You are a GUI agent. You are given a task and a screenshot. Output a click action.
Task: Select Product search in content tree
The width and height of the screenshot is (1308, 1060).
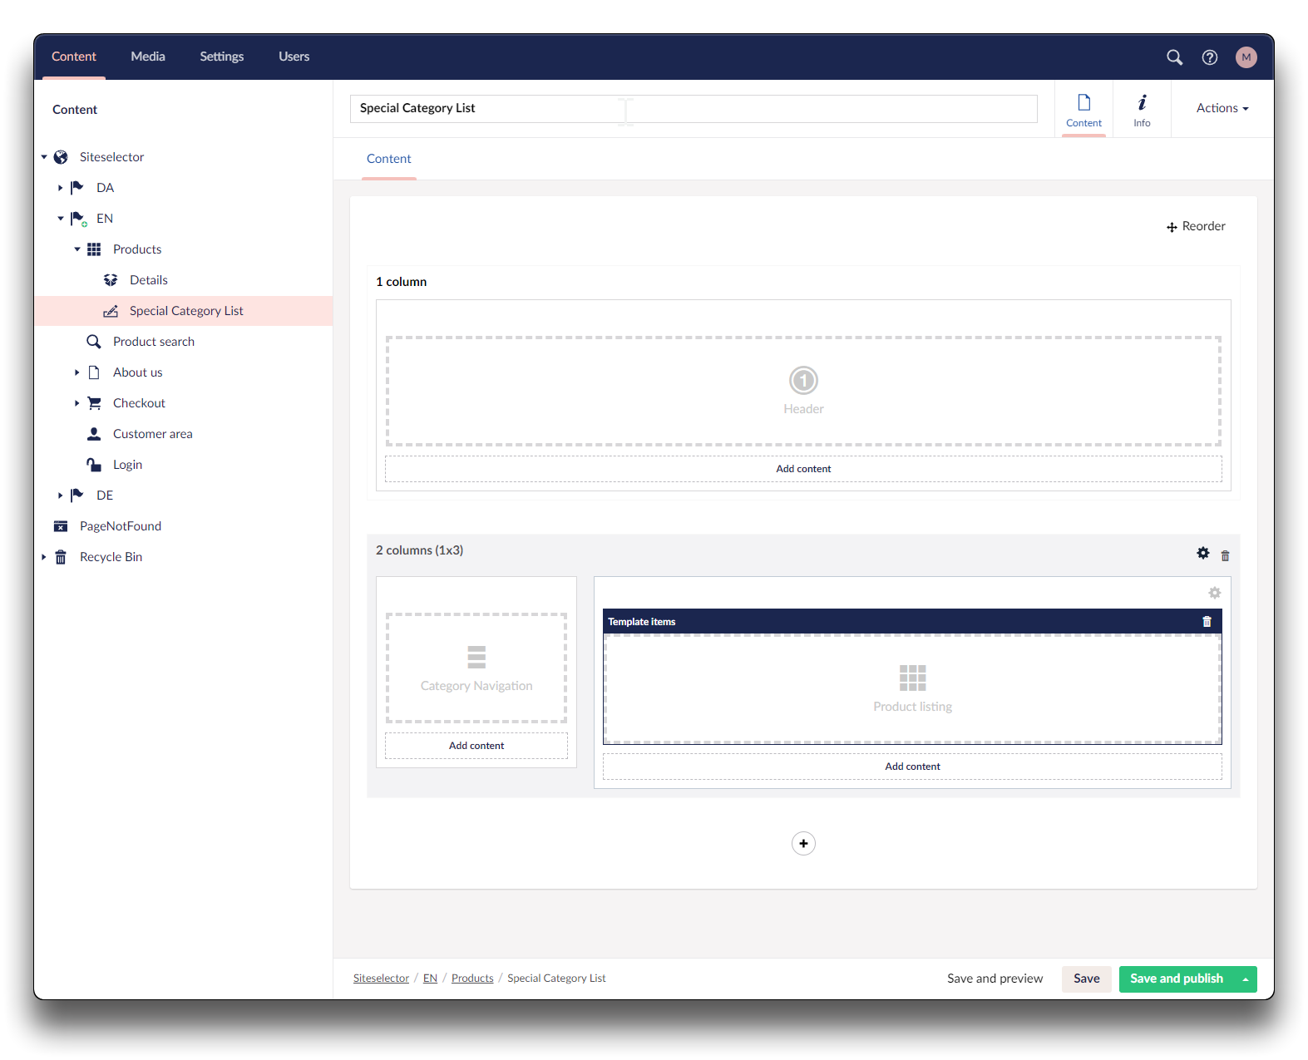154,342
